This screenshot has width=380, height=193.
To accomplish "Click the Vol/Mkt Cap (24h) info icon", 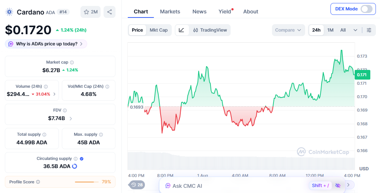I will 107,87.
